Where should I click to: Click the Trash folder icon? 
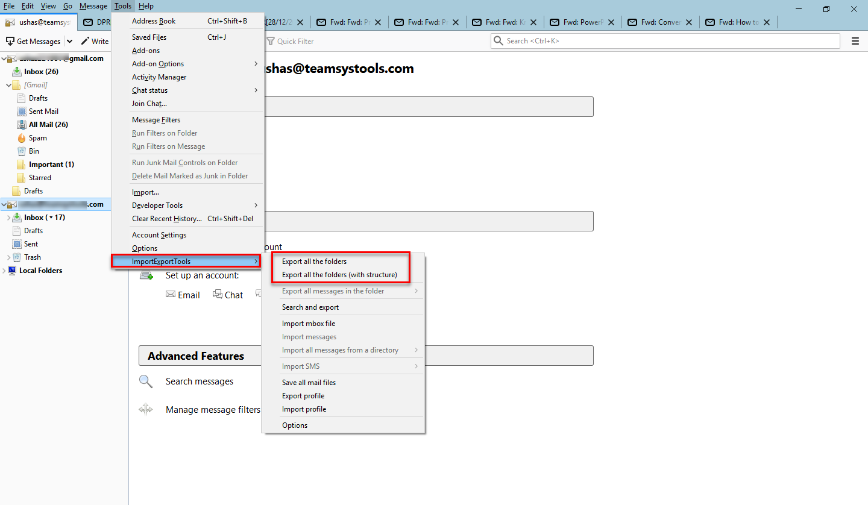(17, 257)
